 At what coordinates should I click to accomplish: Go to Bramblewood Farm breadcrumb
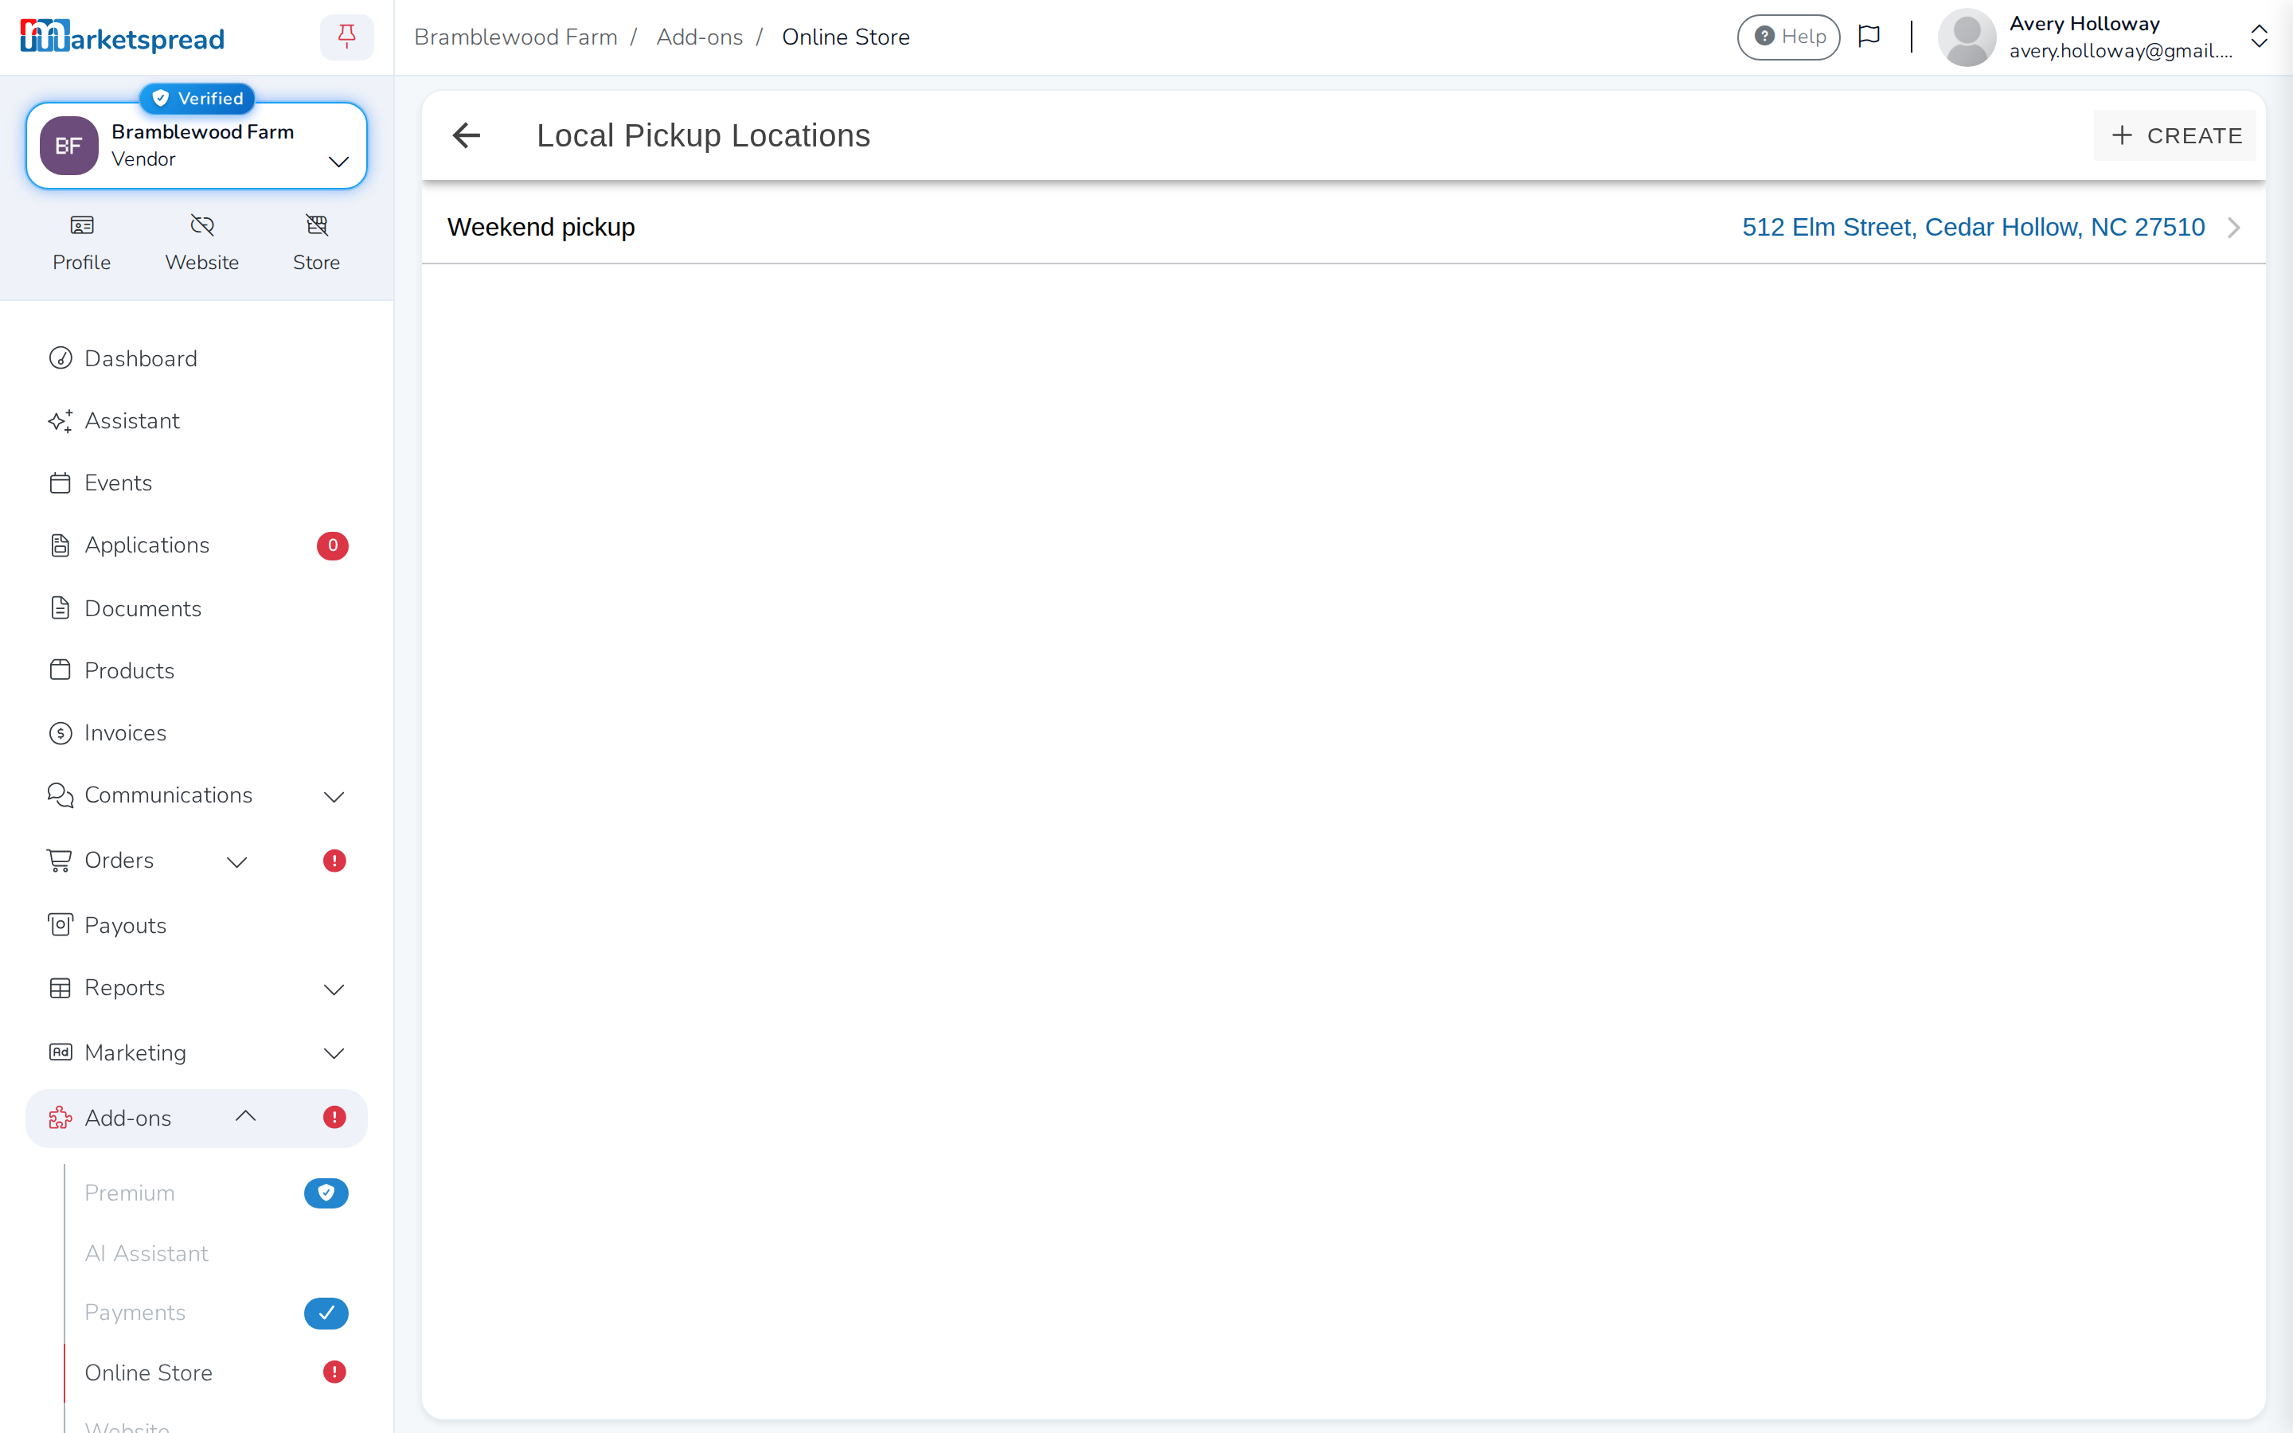click(515, 37)
